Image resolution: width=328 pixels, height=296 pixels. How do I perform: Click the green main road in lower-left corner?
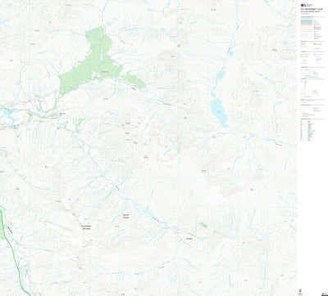click(12, 251)
